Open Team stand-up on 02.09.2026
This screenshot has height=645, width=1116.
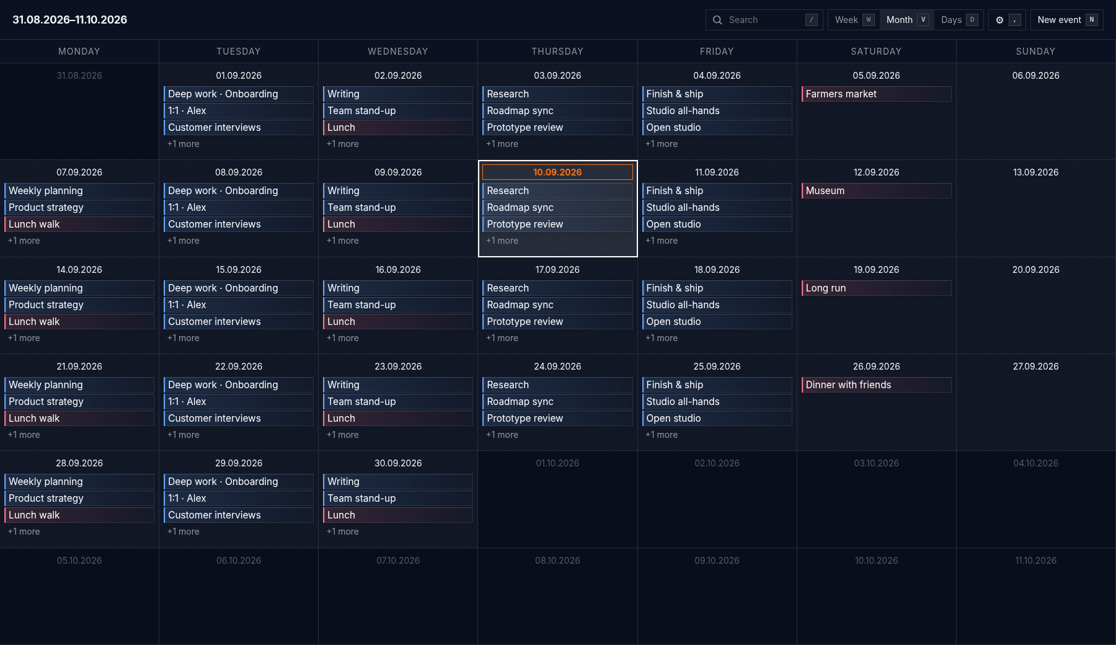click(x=398, y=110)
